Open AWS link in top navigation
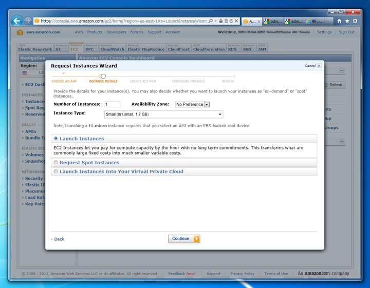The width and height of the screenshot is (370, 288). coord(79,32)
